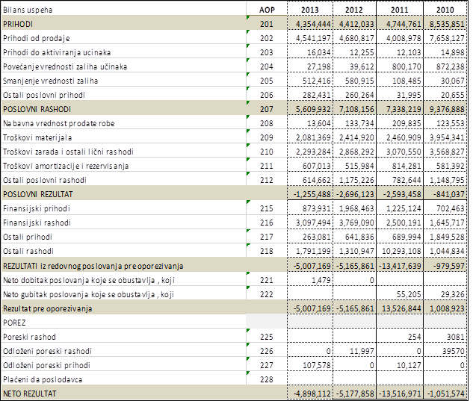The image size is (473, 401).
Task: Select value 3,097,494 in 2013 column
Action: click(313, 223)
